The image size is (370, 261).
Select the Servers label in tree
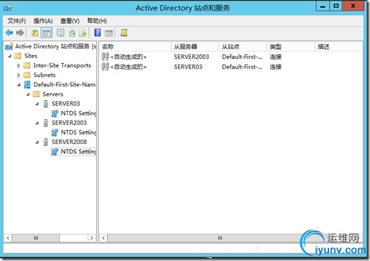tap(53, 94)
